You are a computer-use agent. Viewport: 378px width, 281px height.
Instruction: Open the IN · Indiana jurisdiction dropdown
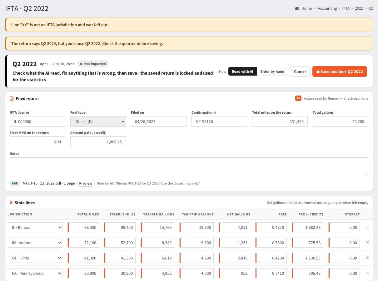(35, 243)
